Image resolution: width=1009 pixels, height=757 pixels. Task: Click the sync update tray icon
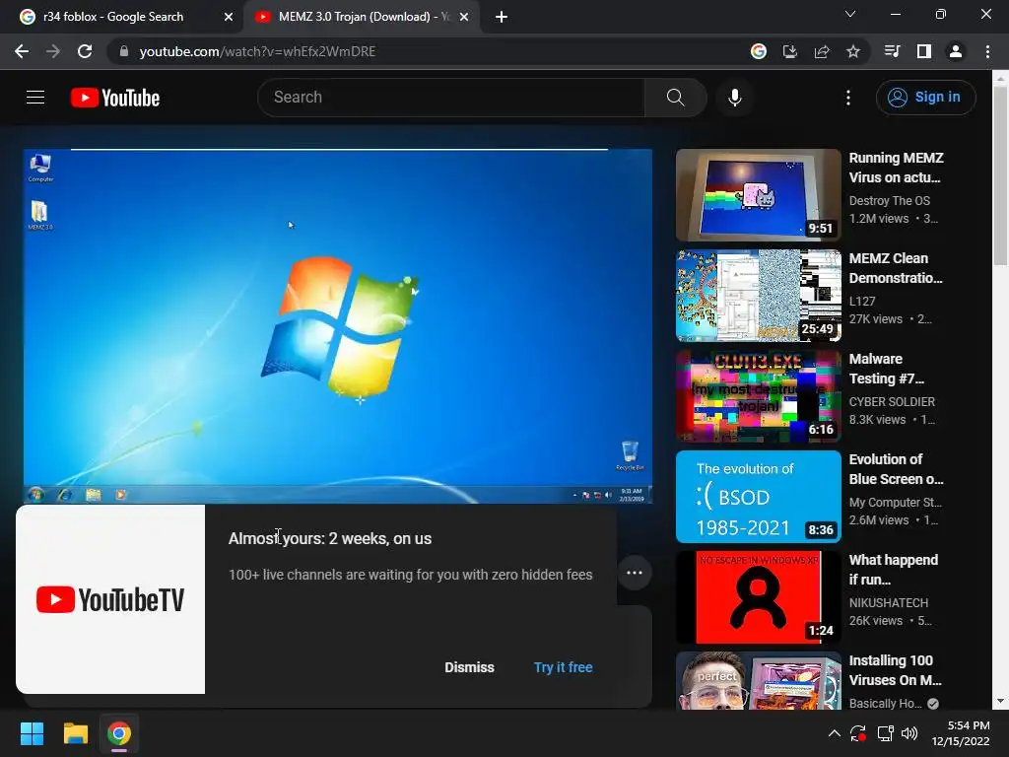click(858, 733)
